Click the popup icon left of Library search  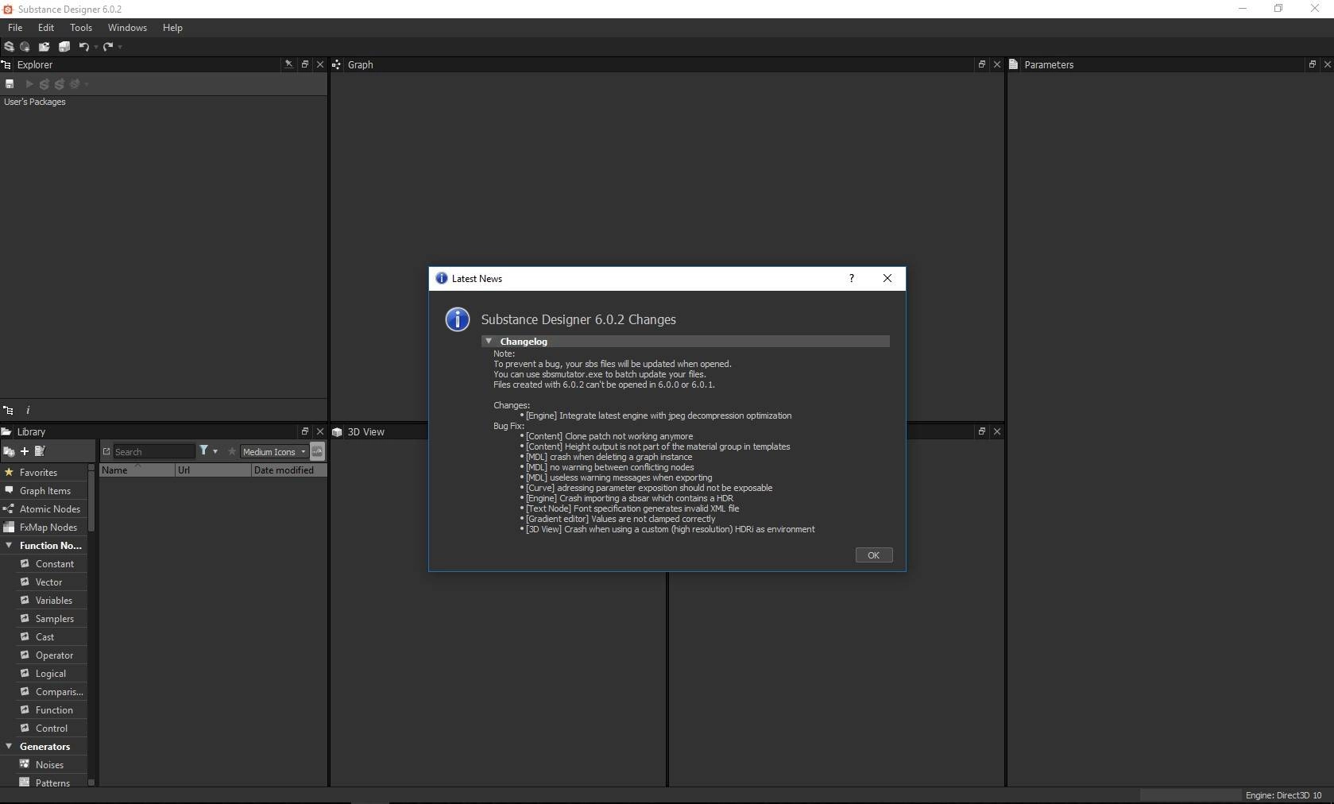click(106, 451)
